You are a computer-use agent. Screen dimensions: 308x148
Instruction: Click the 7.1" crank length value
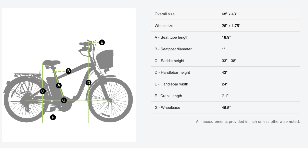point(225,96)
